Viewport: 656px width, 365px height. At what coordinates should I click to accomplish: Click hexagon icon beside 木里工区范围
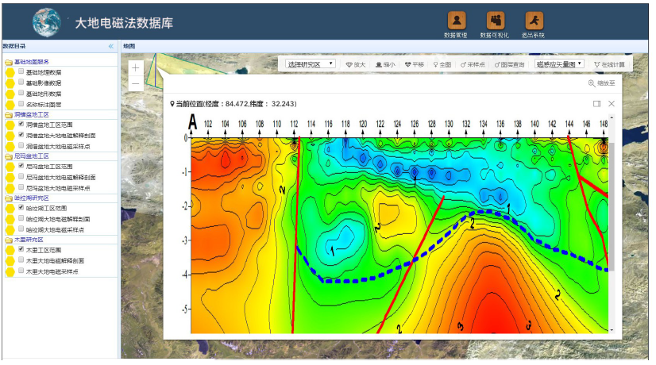(x=10, y=250)
